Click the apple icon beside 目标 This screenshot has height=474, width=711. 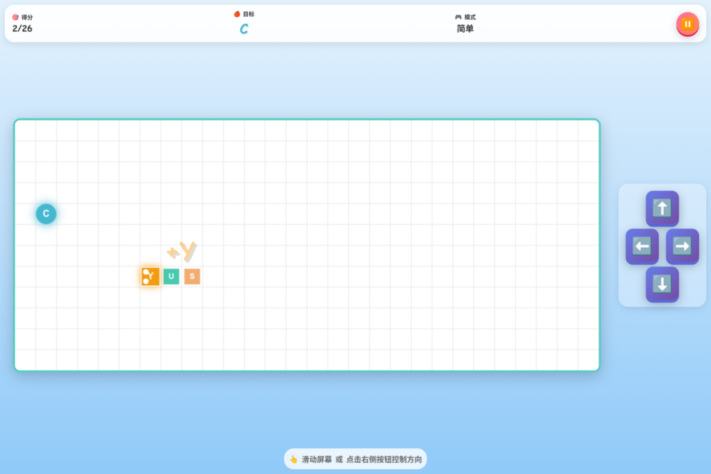click(x=237, y=14)
